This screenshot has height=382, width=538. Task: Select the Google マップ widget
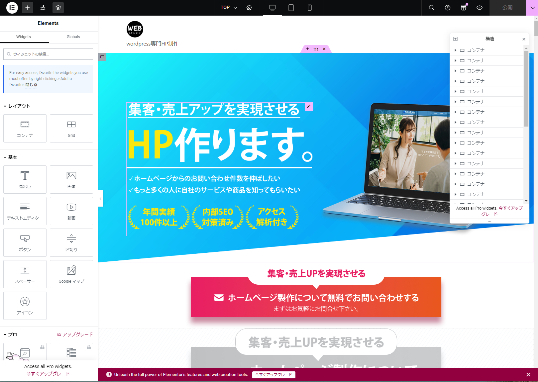(71, 274)
